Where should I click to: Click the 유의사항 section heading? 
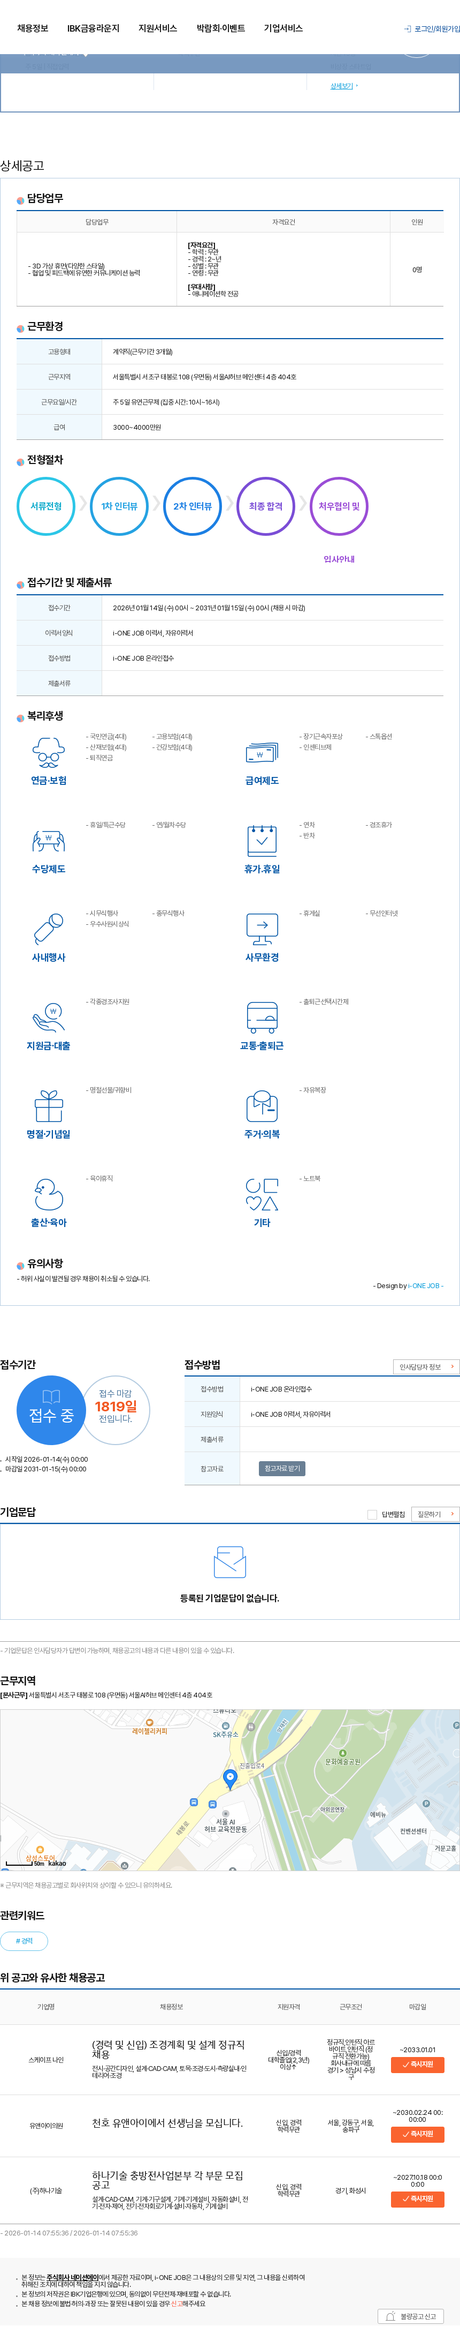[x=45, y=1263]
